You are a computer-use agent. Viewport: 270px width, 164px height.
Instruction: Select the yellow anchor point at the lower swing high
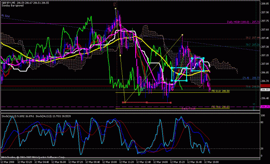pyautogui.click(x=182, y=35)
